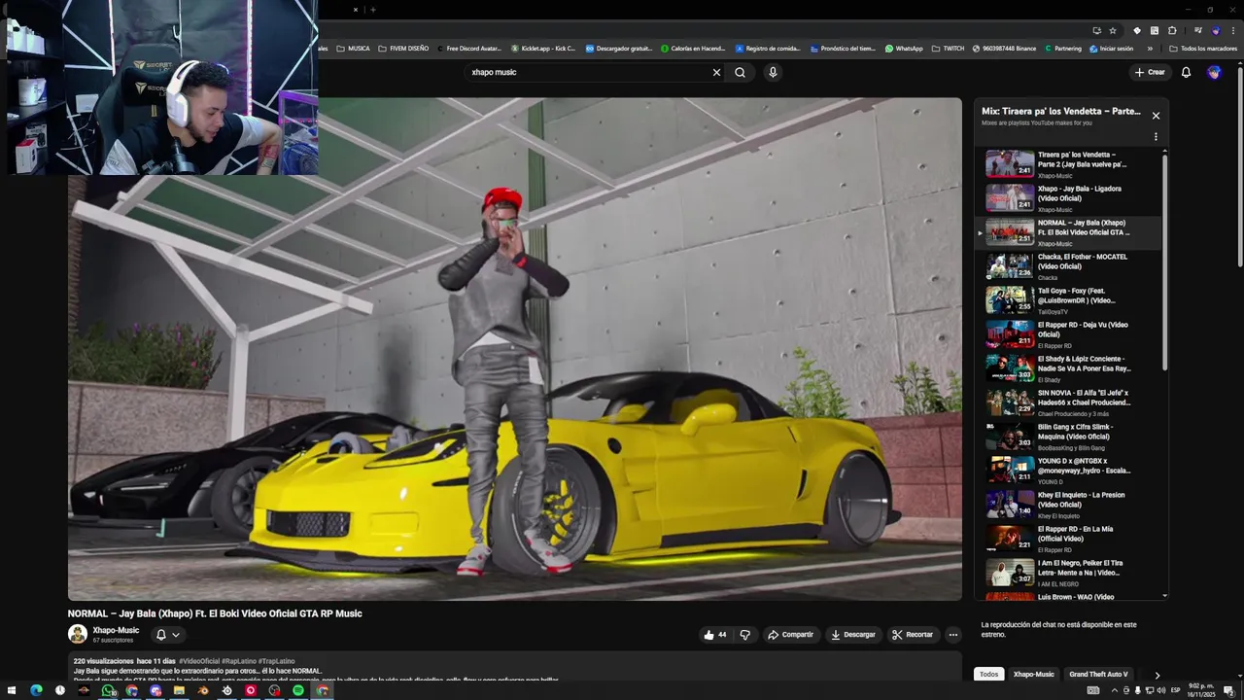Open the volume control in system tray
Image resolution: width=1244 pixels, height=700 pixels.
[x=1160, y=690]
